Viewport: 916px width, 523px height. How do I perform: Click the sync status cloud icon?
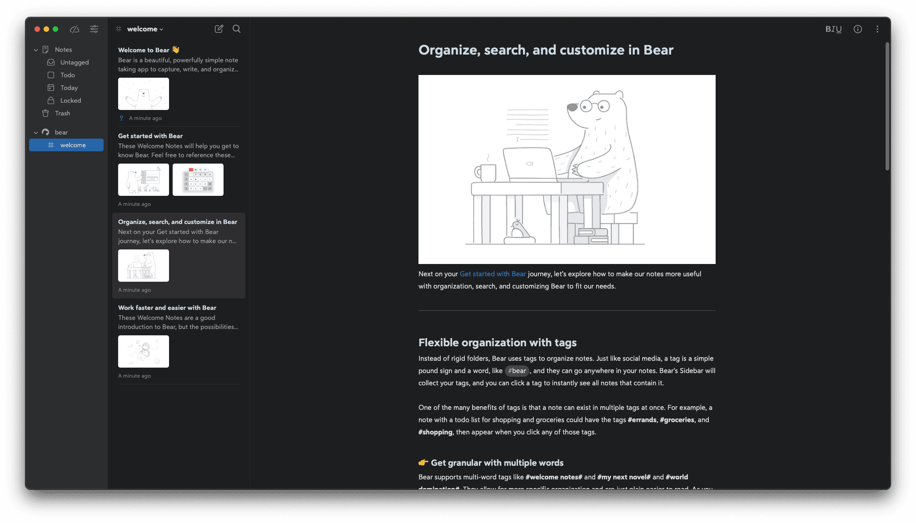point(75,29)
